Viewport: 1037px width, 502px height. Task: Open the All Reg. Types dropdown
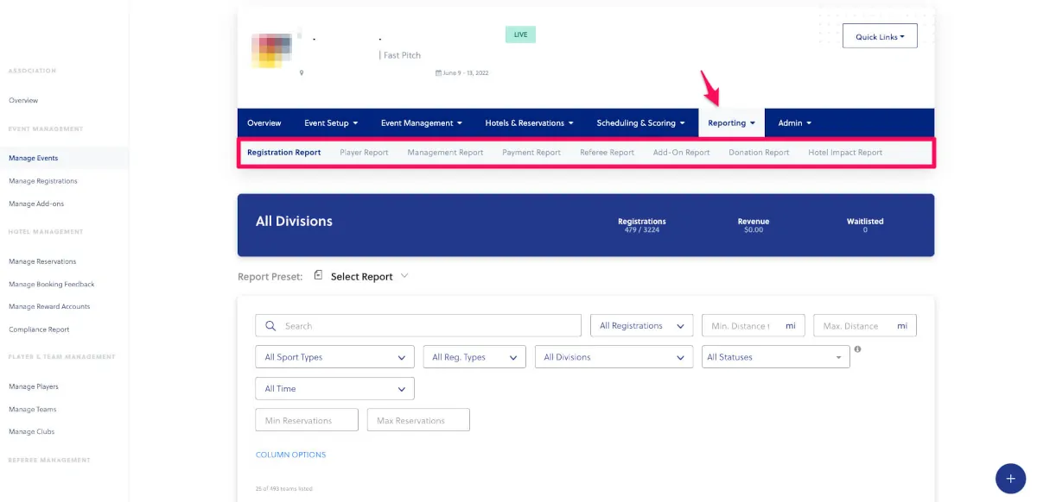474,357
